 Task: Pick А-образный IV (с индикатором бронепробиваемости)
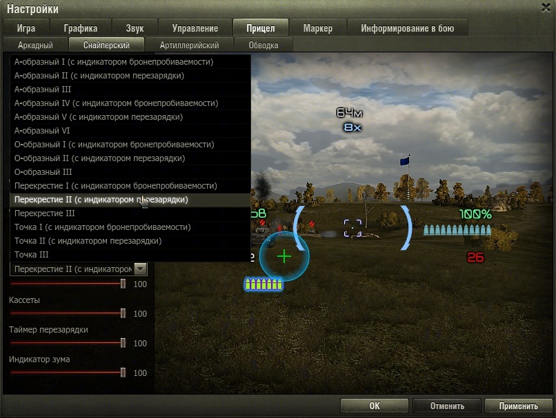point(130,103)
